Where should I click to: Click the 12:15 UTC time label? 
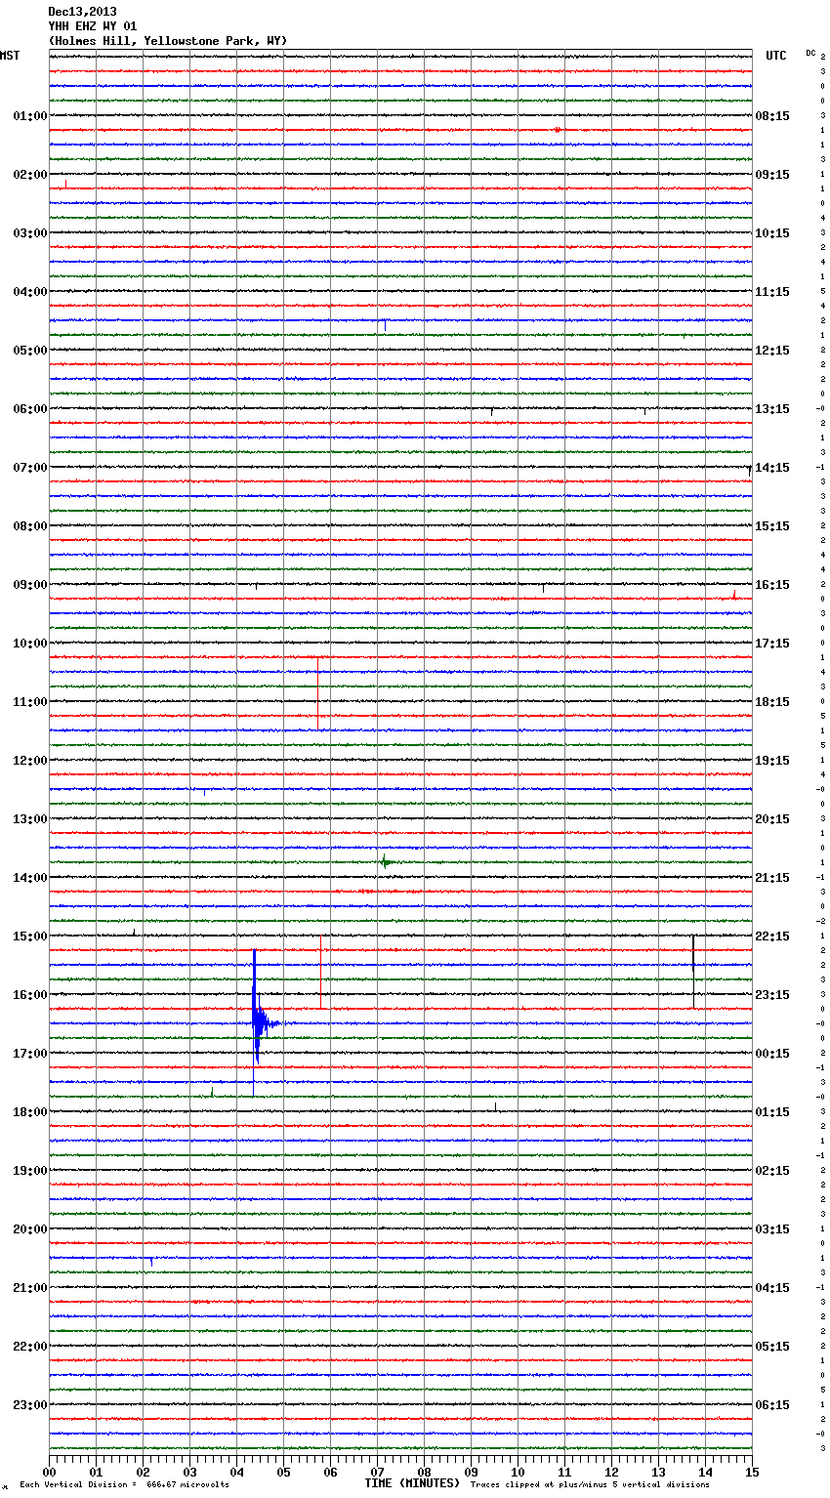tap(772, 351)
